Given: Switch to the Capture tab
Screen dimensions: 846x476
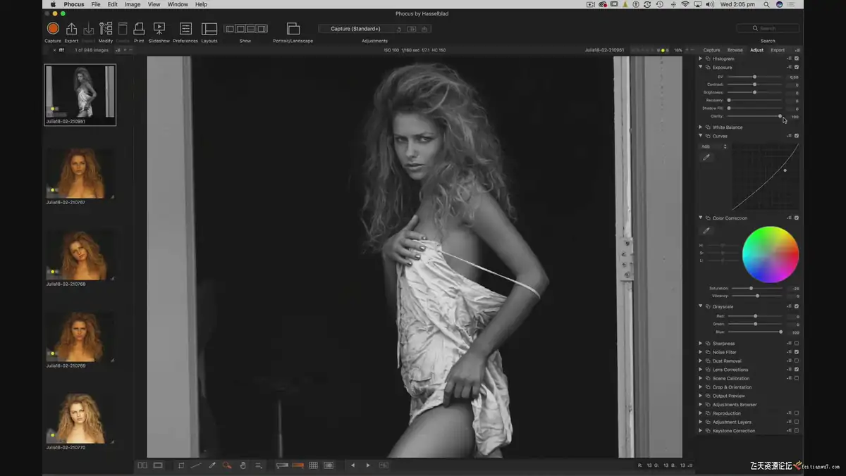Looking at the screenshot, I should (712, 50).
